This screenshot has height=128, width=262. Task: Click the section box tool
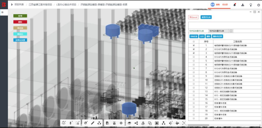85,123
